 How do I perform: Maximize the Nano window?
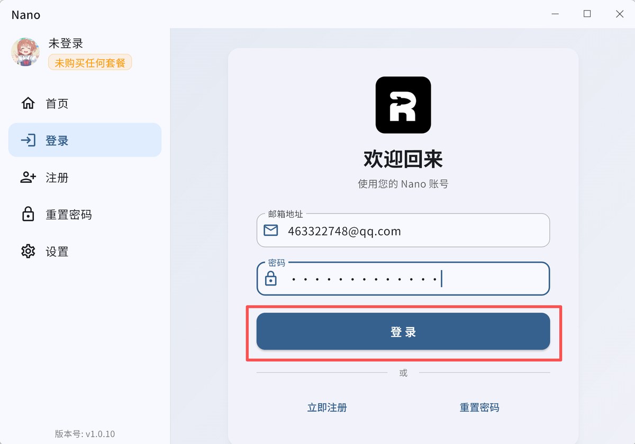pyautogui.click(x=587, y=14)
